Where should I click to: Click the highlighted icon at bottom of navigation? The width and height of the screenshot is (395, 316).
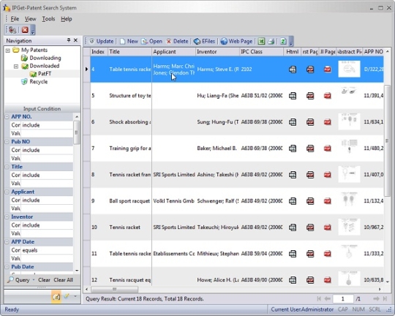point(56,296)
